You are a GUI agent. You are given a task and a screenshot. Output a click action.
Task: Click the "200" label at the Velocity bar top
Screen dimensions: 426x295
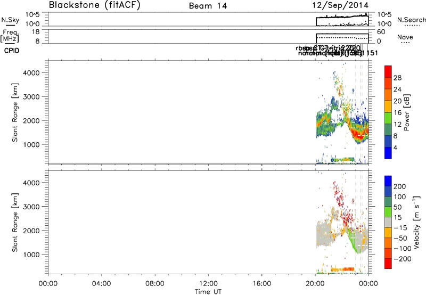click(x=400, y=186)
